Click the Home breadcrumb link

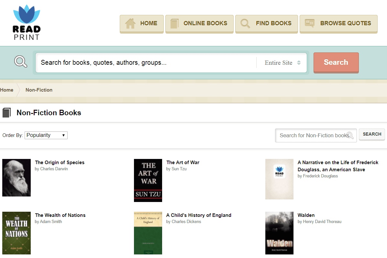tap(7, 90)
